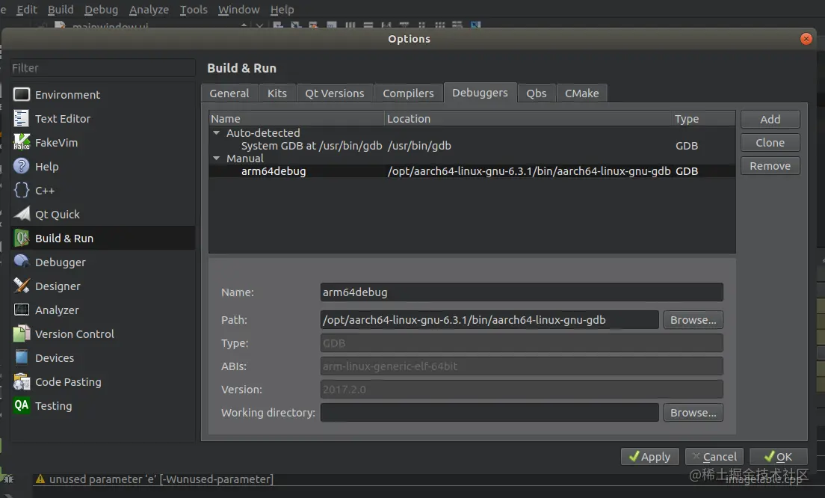Viewport: 825px width, 498px height.
Task: Open the Testing QA category icon
Action: pyautogui.click(x=22, y=405)
